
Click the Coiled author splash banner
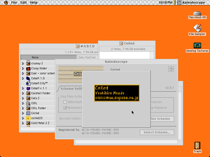[x=117, y=93]
